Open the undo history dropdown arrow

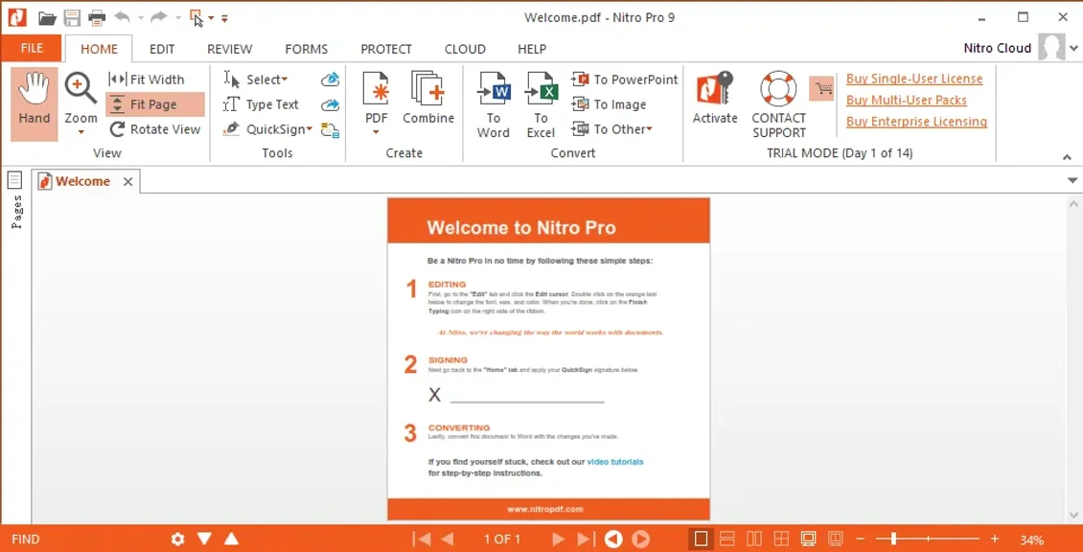tap(140, 18)
